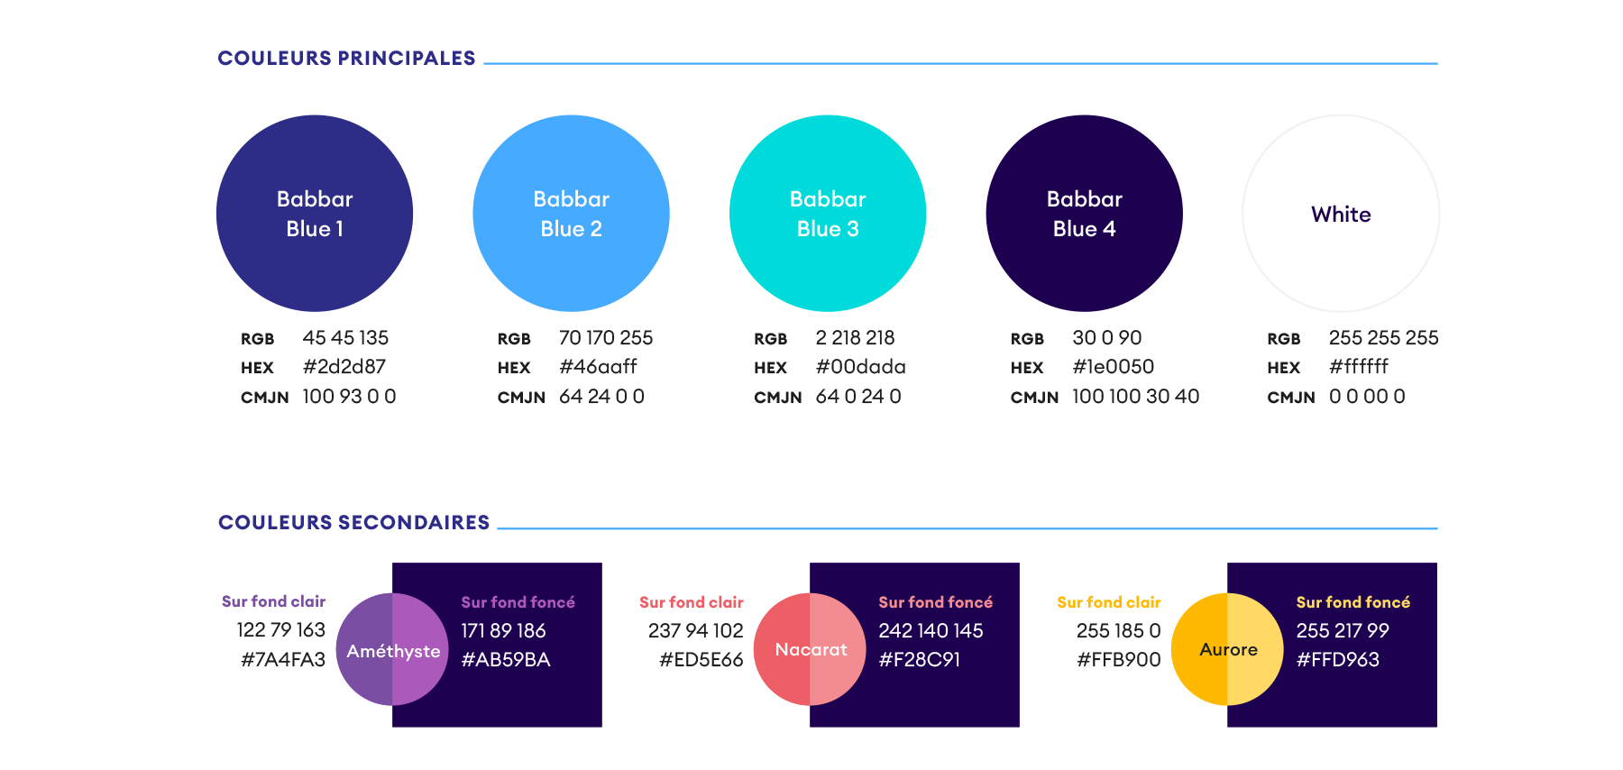
Task: Click the Babbar Blue 3 turquoise circle
Action: point(828,214)
